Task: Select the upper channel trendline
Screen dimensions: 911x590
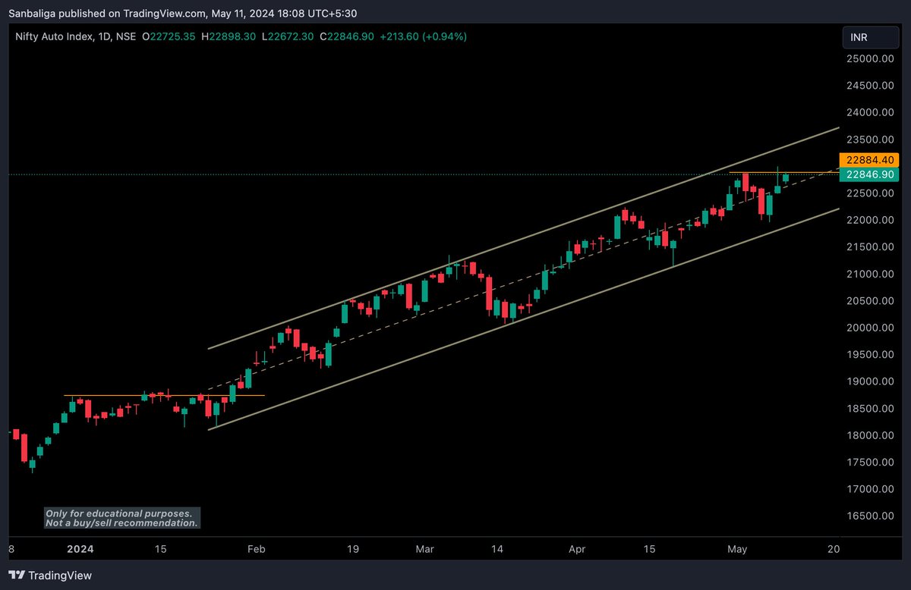Action: click(x=524, y=238)
